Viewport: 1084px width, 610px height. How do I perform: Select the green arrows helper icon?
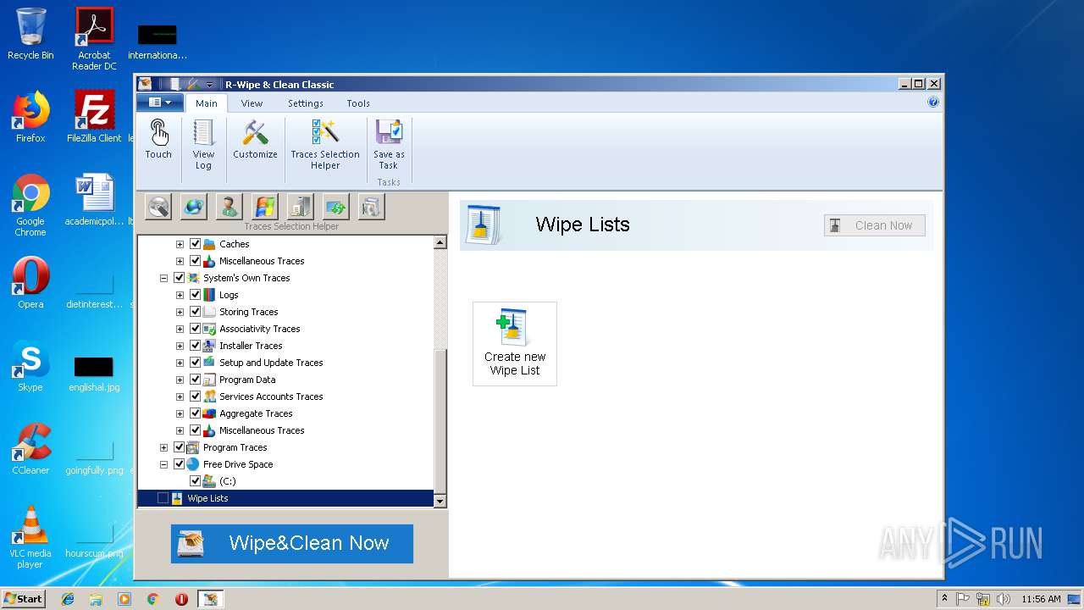pos(336,207)
